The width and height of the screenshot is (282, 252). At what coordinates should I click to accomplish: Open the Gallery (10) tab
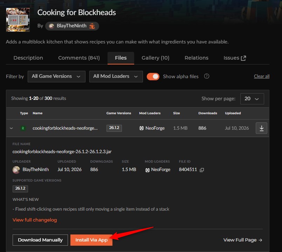[156, 58]
